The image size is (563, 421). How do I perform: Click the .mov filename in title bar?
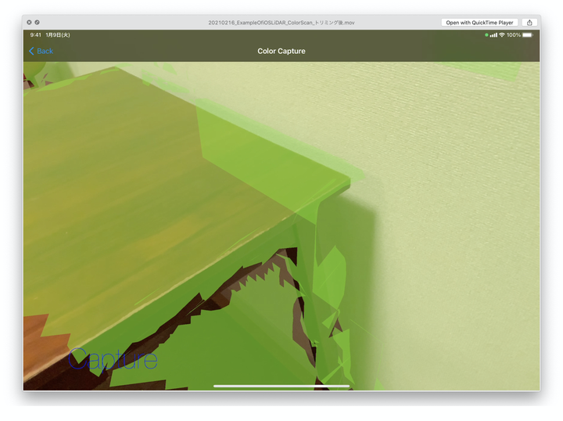(x=281, y=22)
